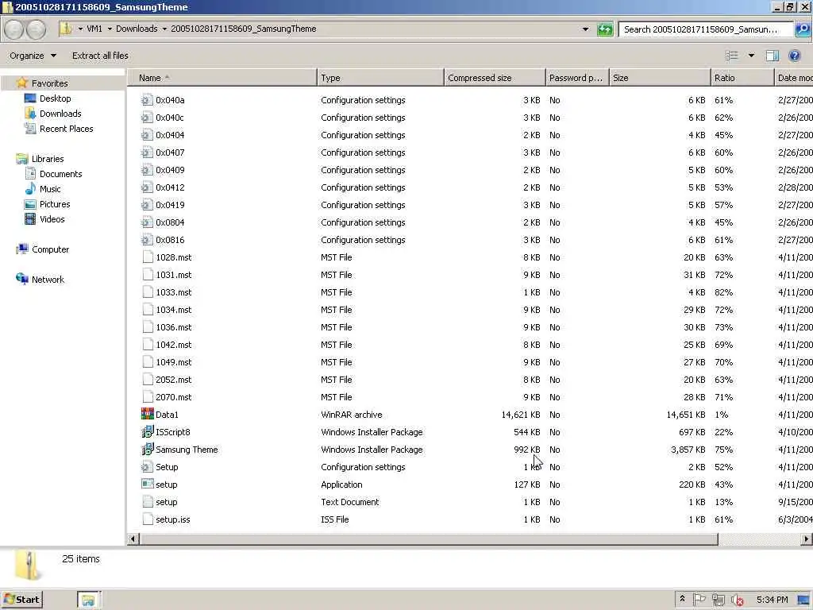Screen dimensions: 813x610
Task: Open Downloads in Favorites sidebar
Action: (x=60, y=113)
